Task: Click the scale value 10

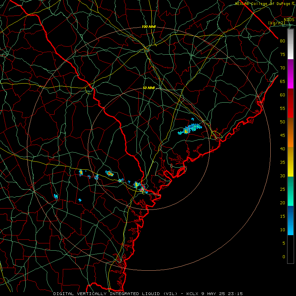Action: point(283,230)
